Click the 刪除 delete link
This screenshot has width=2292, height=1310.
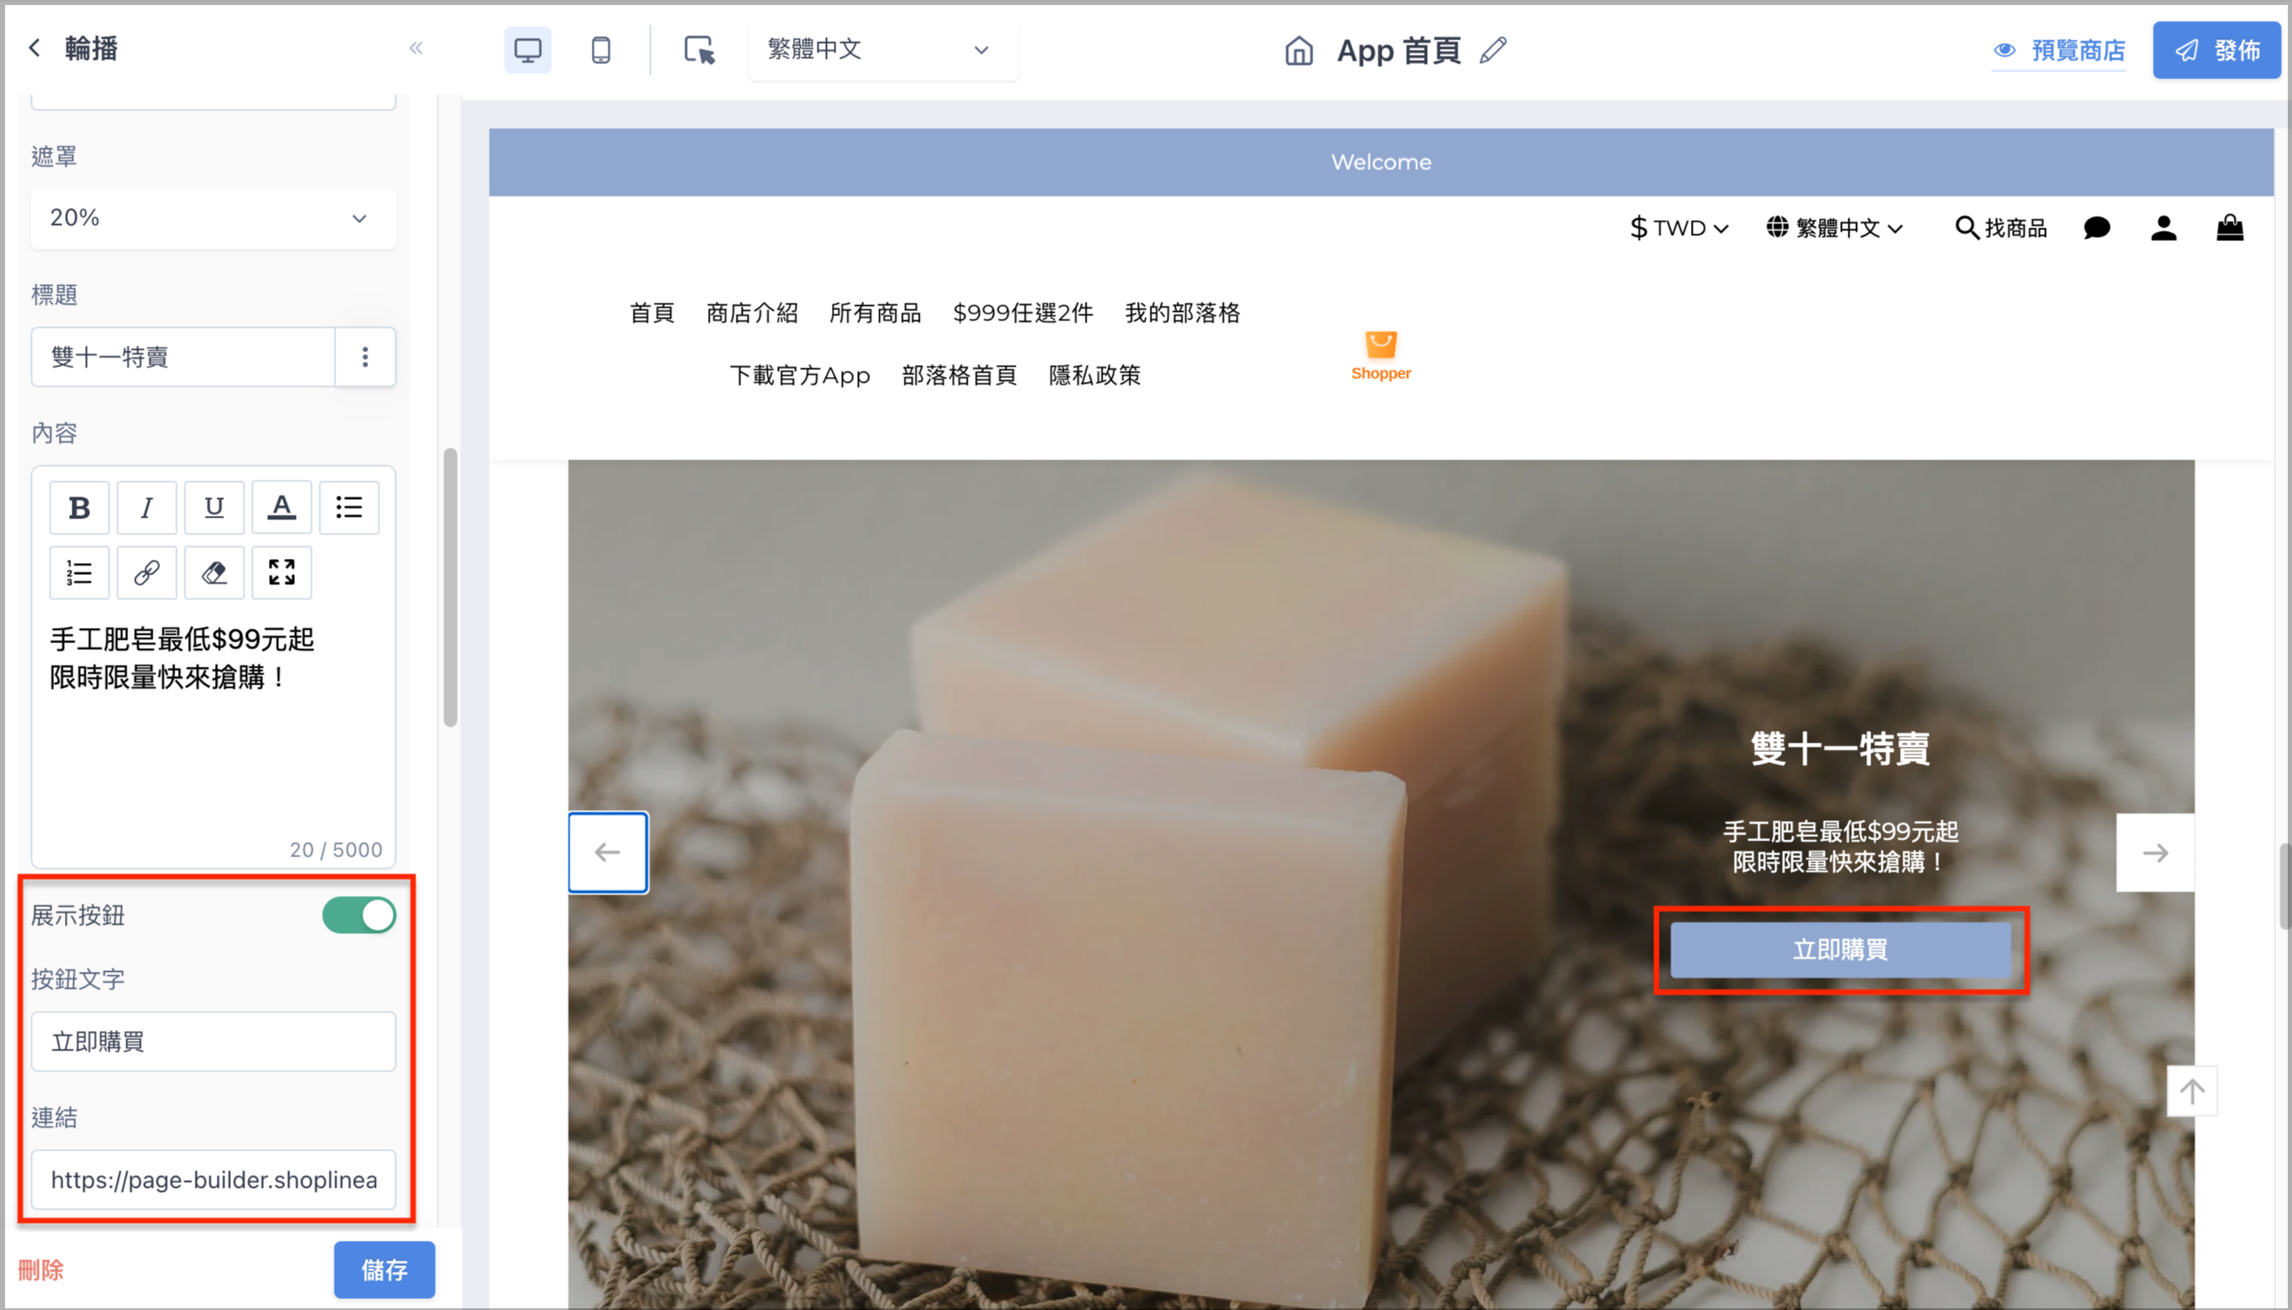point(40,1270)
